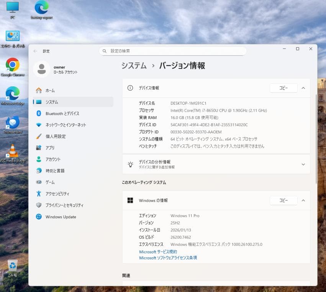The image size is (326, 292).
Task: Minimize the Settings window
Action: click(x=284, y=49)
